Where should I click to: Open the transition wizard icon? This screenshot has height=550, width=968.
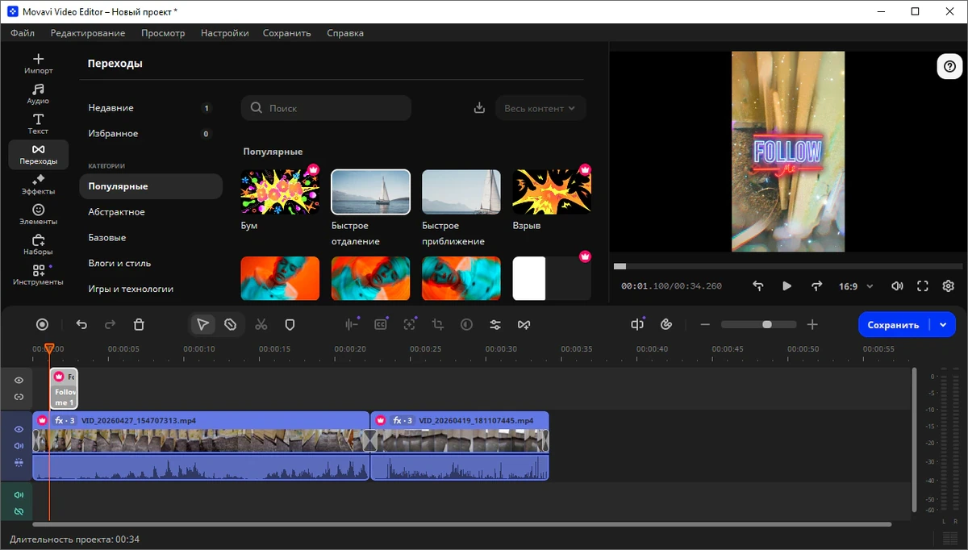tap(524, 324)
